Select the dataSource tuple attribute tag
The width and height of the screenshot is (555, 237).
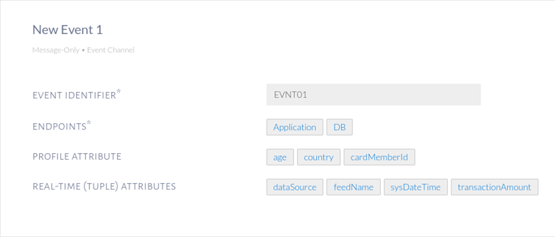295,187
